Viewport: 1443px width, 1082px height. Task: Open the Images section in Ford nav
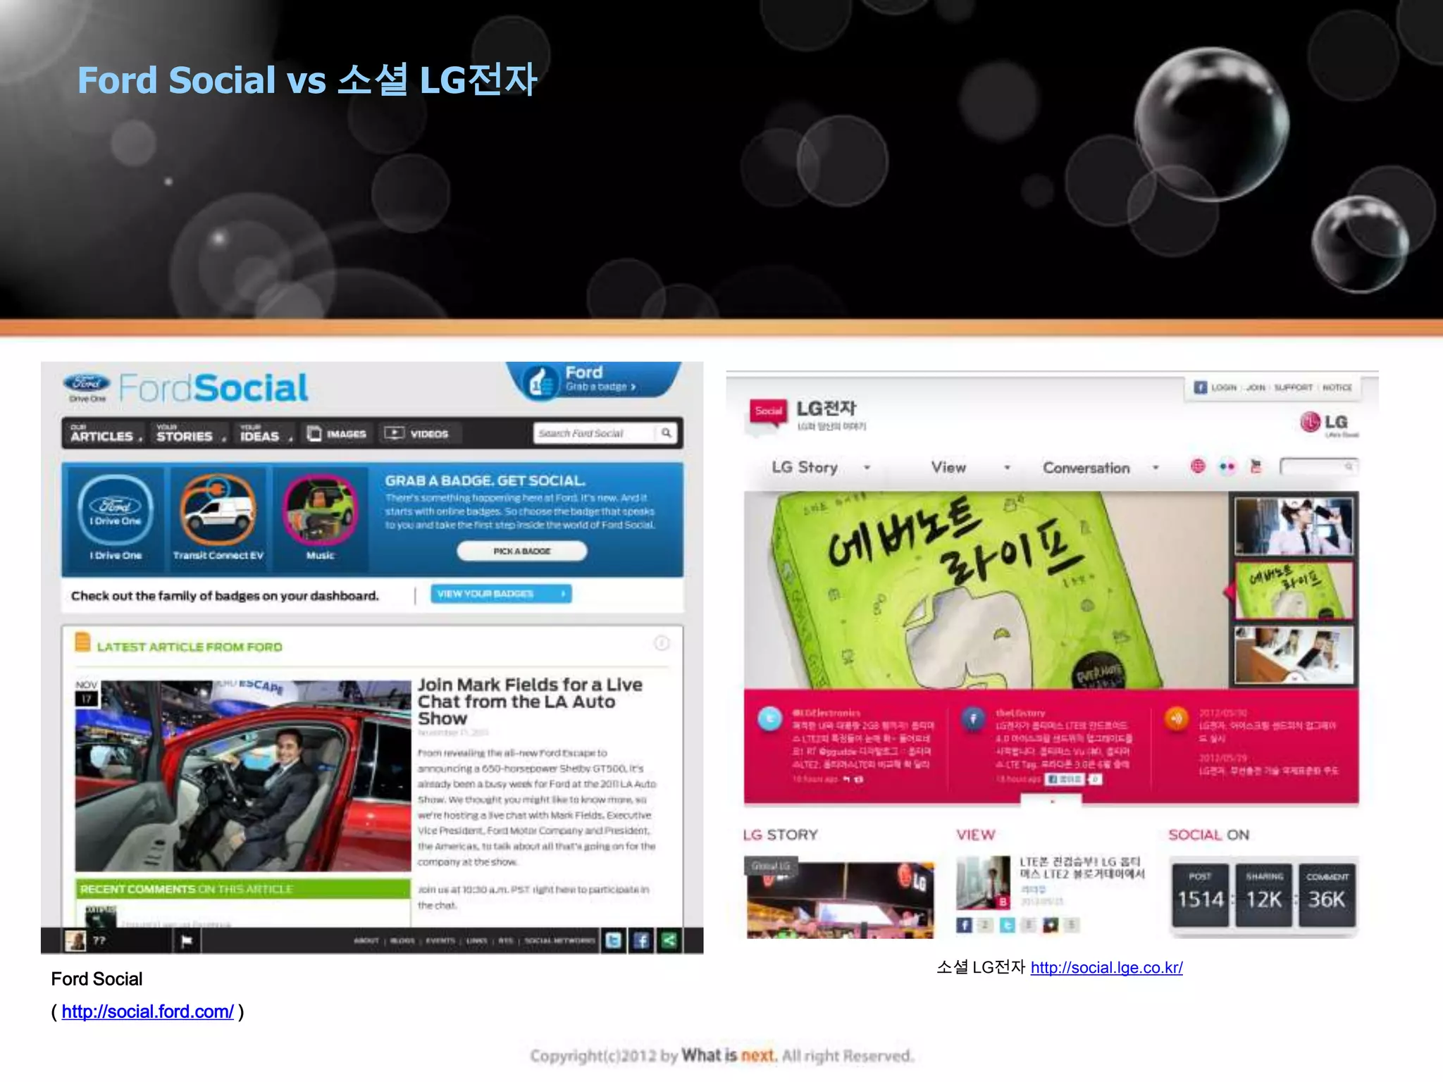337,434
